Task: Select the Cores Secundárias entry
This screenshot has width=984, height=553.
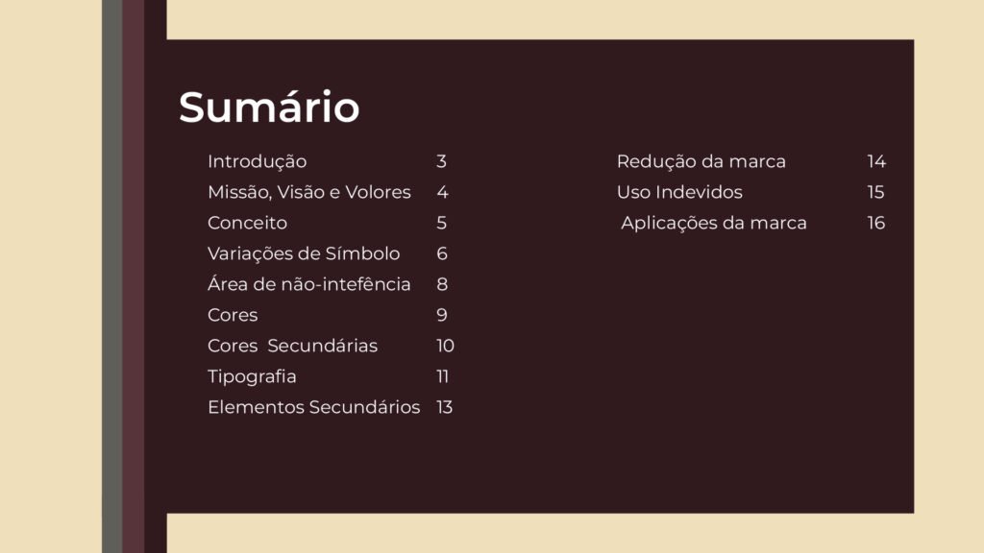Action: point(292,346)
